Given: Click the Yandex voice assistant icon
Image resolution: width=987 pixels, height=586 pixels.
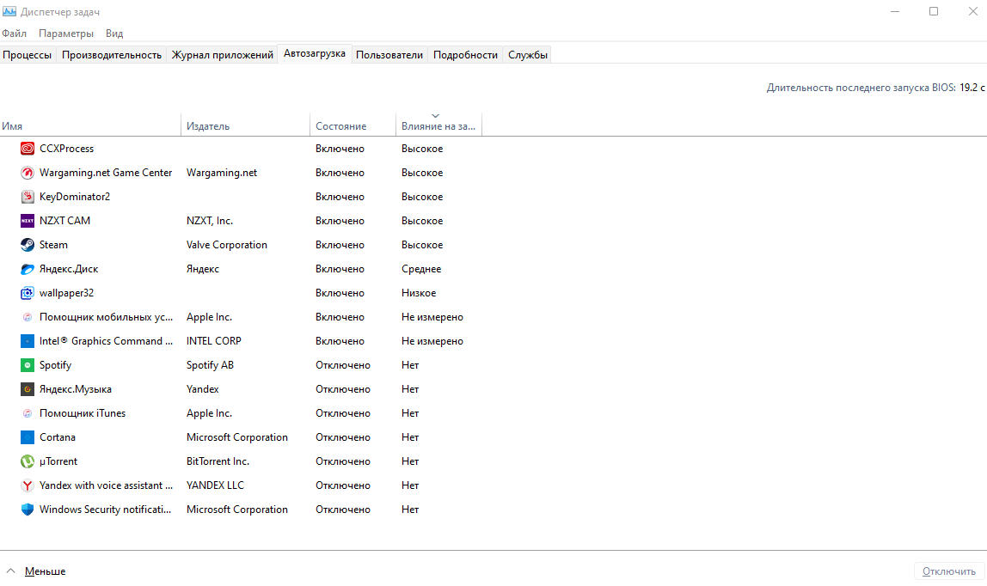Looking at the screenshot, I should [x=27, y=485].
